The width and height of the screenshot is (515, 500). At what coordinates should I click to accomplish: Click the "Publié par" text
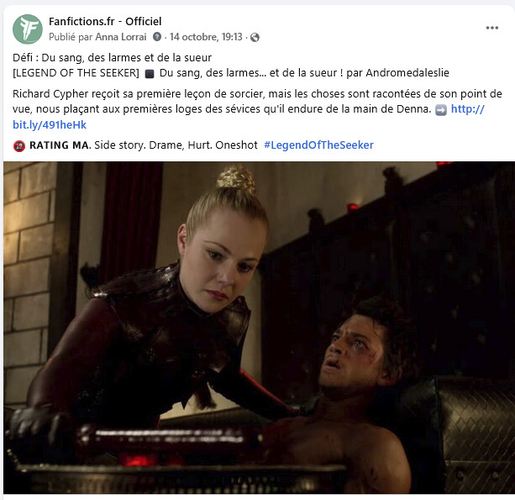tap(71, 37)
